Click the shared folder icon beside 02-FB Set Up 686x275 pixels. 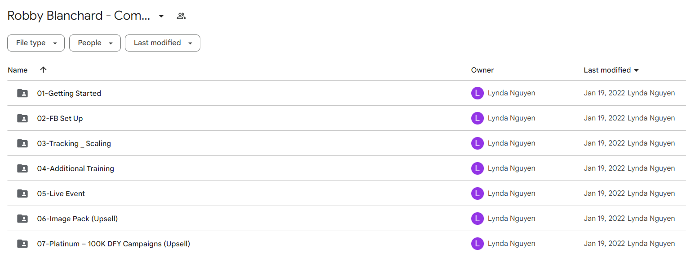22,118
